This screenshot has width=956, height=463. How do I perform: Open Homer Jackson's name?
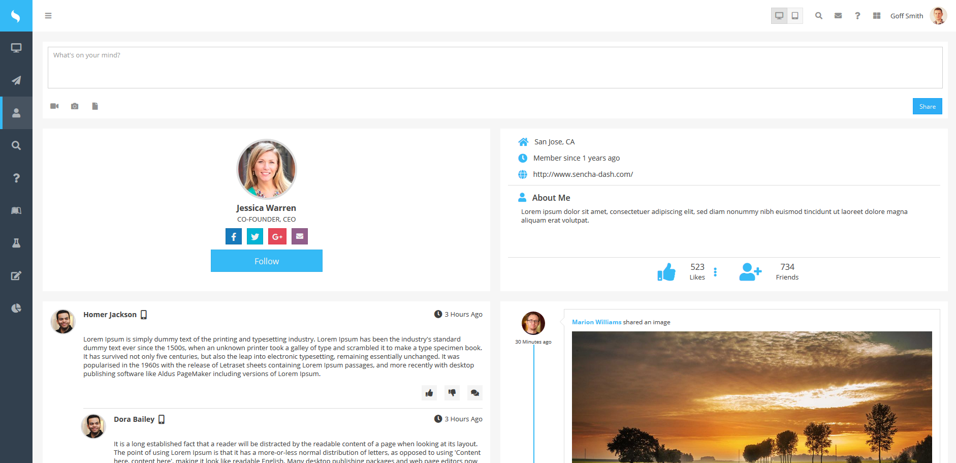[x=110, y=315]
